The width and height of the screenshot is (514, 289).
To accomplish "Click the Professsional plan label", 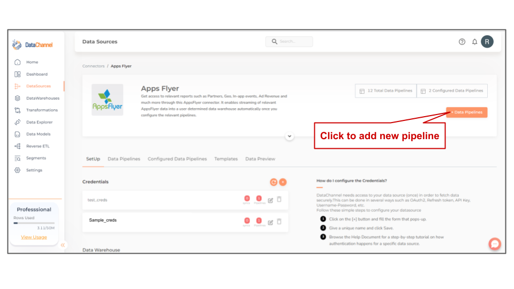I will click(x=34, y=209).
